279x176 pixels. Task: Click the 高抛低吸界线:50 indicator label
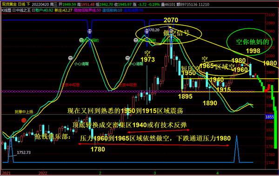[87, 10]
